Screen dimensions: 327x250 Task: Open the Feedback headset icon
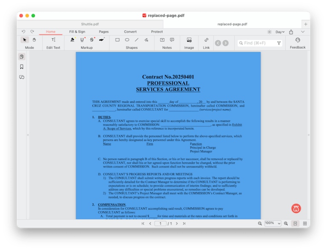[x=298, y=40]
